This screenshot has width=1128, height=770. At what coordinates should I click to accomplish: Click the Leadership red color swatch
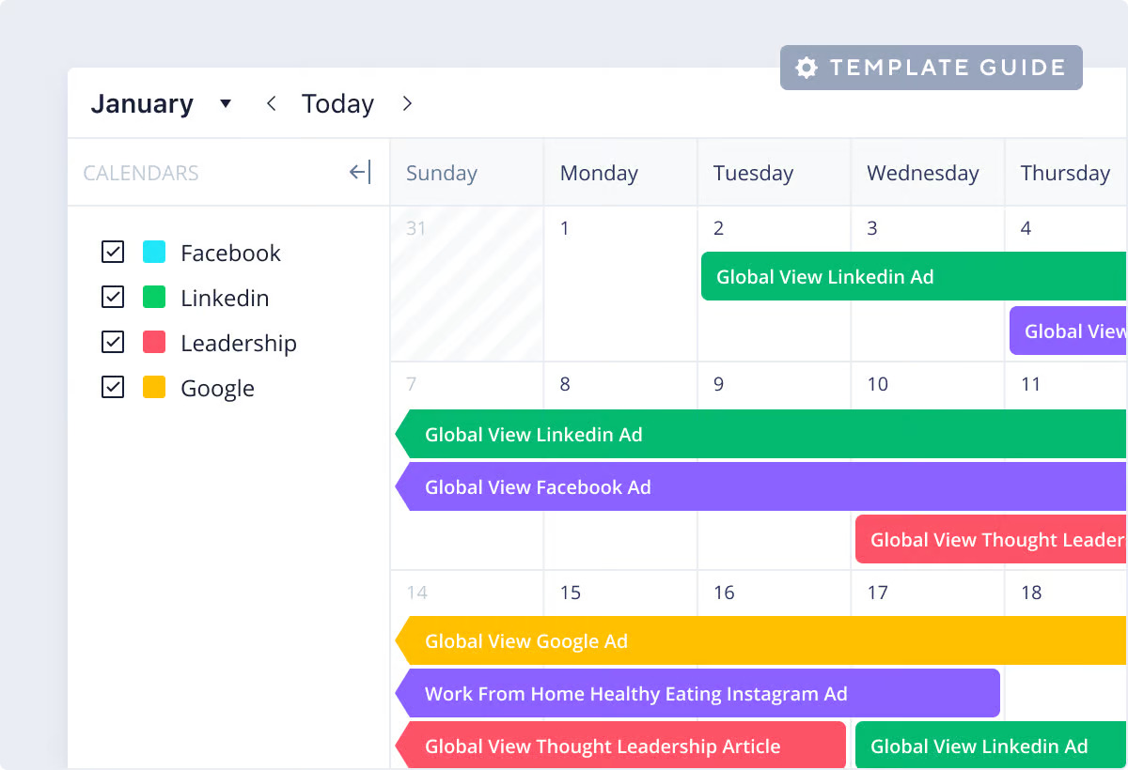pyautogui.click(x=154, y=342)
